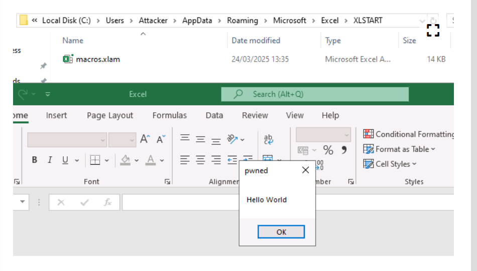Screen dimensions: 477x271
Task: Open Customize Quick Access Toolbar menu
Action: pyautogui.click(x=48, y=94)
